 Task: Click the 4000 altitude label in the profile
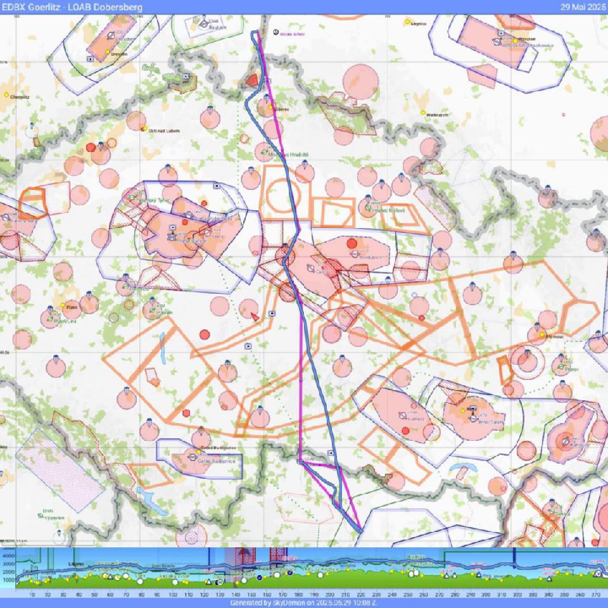click(x=8, y=555)
